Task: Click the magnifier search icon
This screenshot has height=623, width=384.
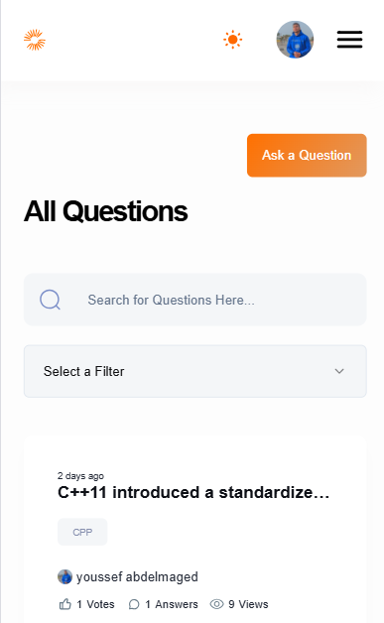Action: tap(50, 300)
